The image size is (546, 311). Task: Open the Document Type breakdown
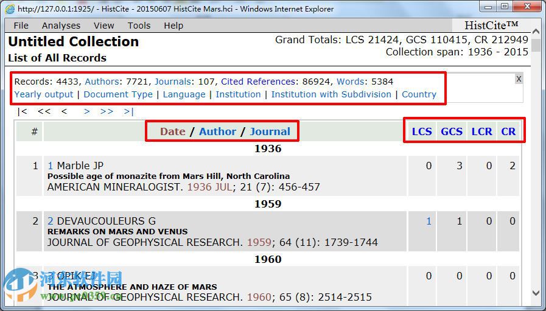[118, 94]
